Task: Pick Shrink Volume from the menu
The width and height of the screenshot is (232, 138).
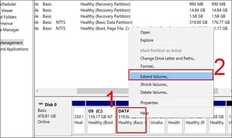Action: tap(154, 84)
